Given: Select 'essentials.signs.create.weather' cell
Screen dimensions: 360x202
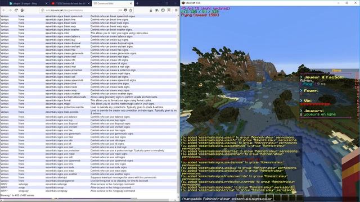Looking at the screenshot, I should (x=62, y=94).
